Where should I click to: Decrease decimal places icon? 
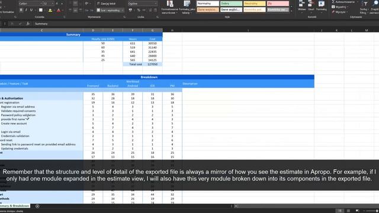(155, 10)
